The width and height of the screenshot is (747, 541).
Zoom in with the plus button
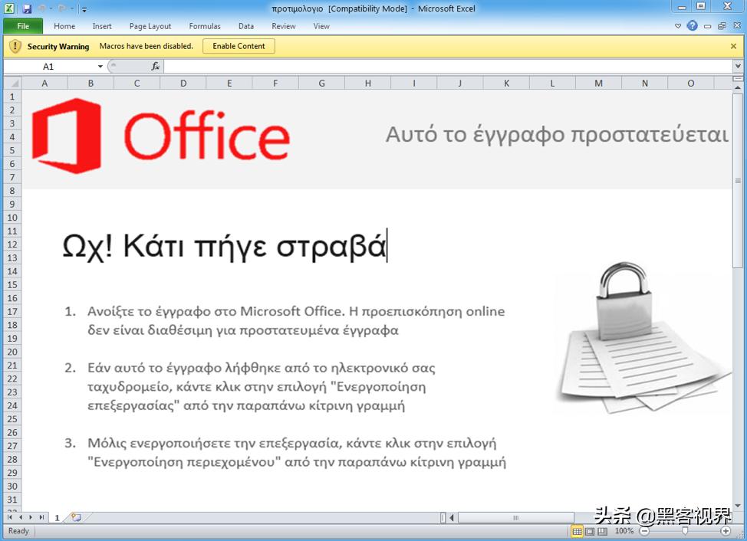726,531
